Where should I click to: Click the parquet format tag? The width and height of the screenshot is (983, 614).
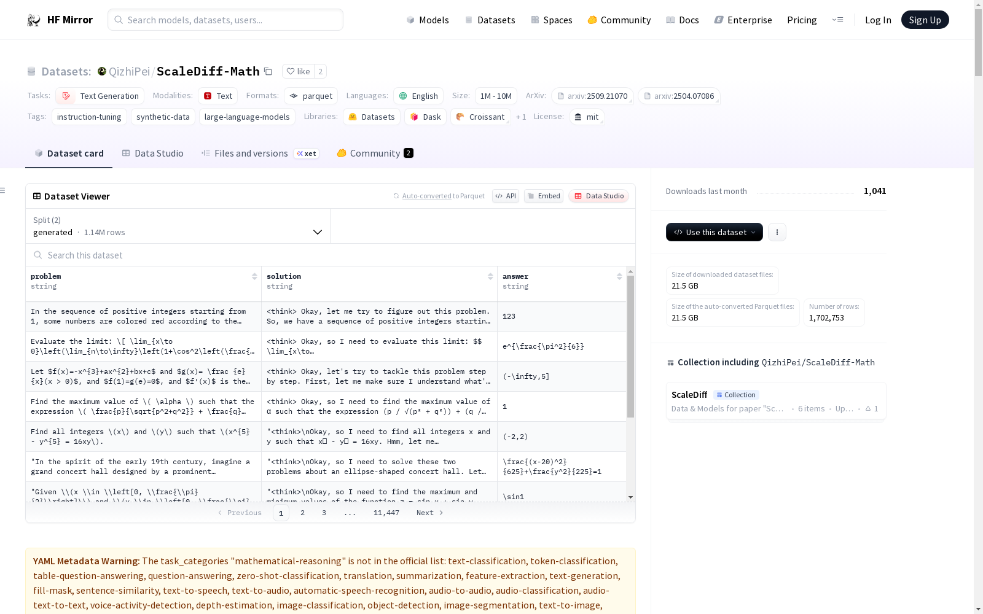(x=311, y=96)
